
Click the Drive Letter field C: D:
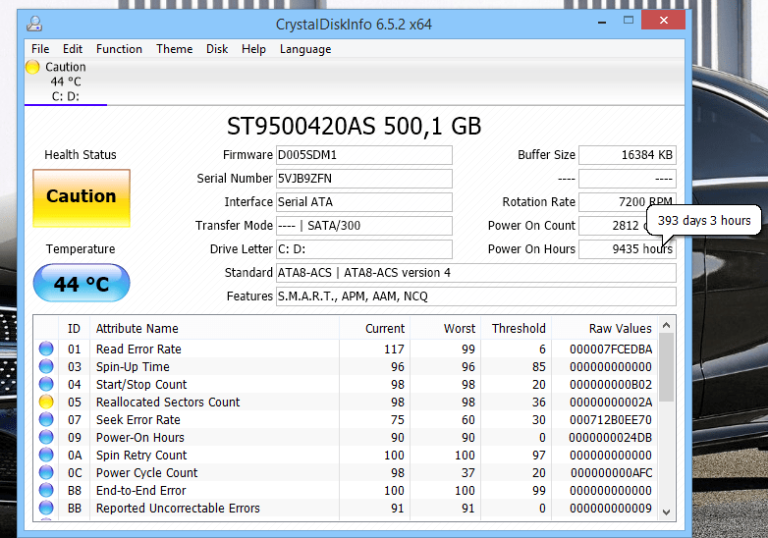364,249
